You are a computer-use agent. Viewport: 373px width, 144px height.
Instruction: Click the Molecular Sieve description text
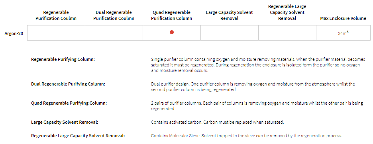[x=247, y=136]
